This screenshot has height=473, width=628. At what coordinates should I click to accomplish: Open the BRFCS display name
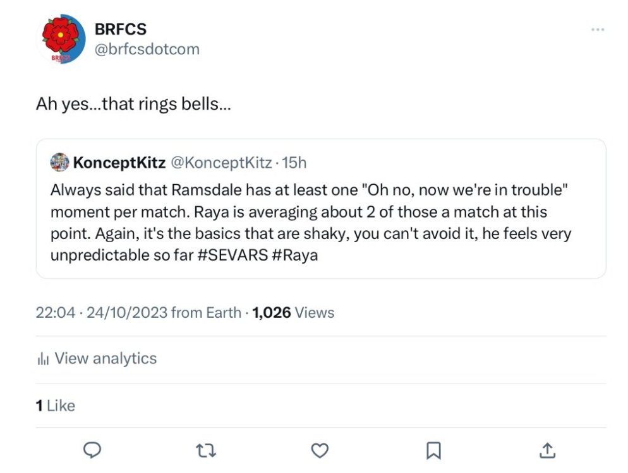[120, 28]
